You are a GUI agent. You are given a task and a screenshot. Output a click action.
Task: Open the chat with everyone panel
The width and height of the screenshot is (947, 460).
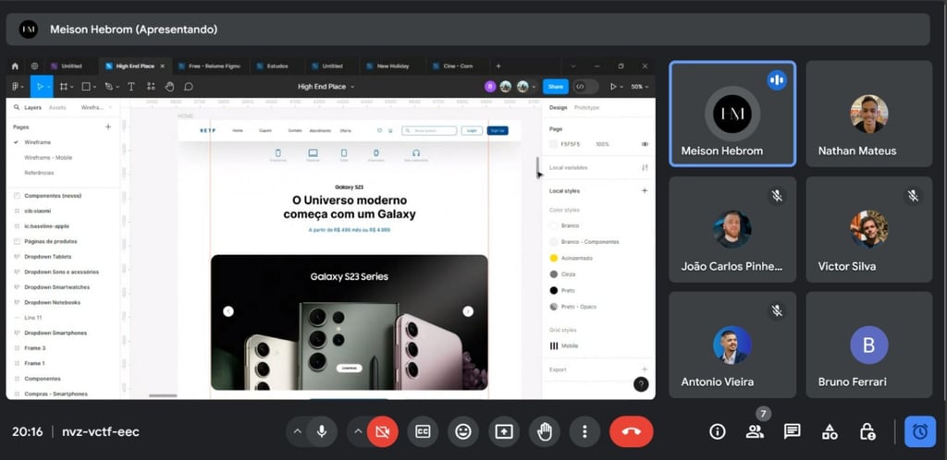coord(792,431)
